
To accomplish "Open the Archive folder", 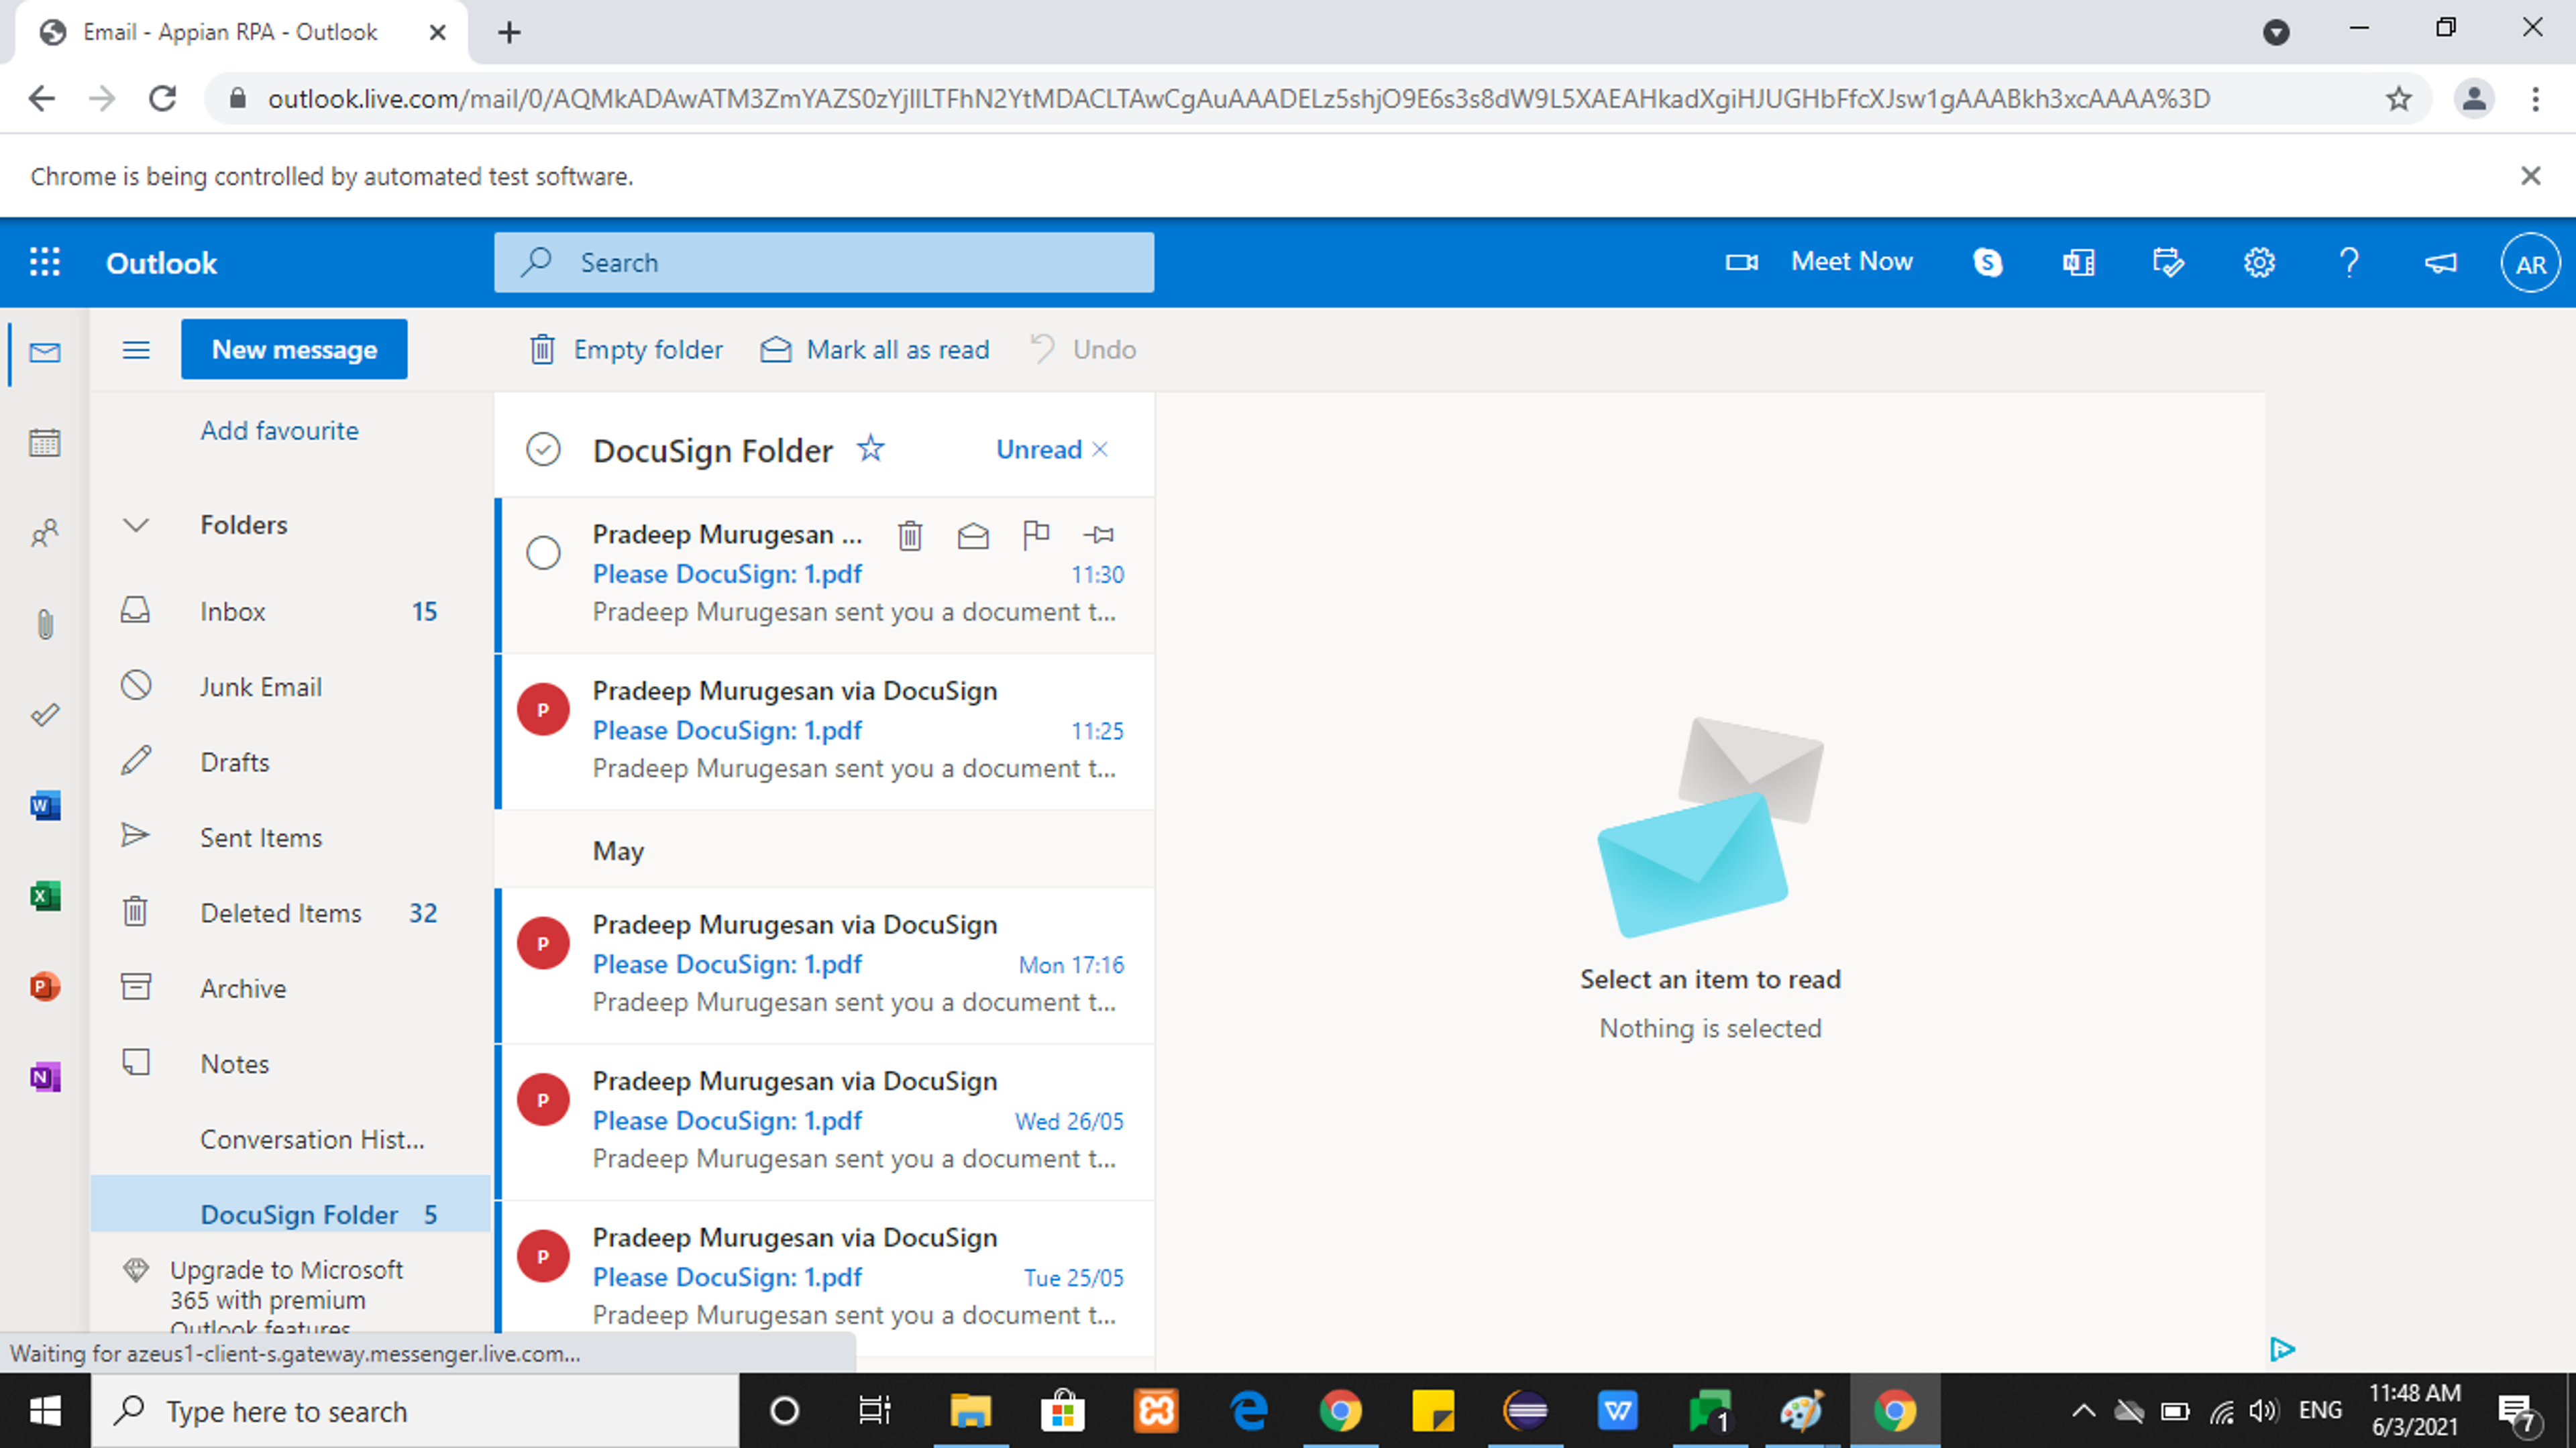I will 290,988.
